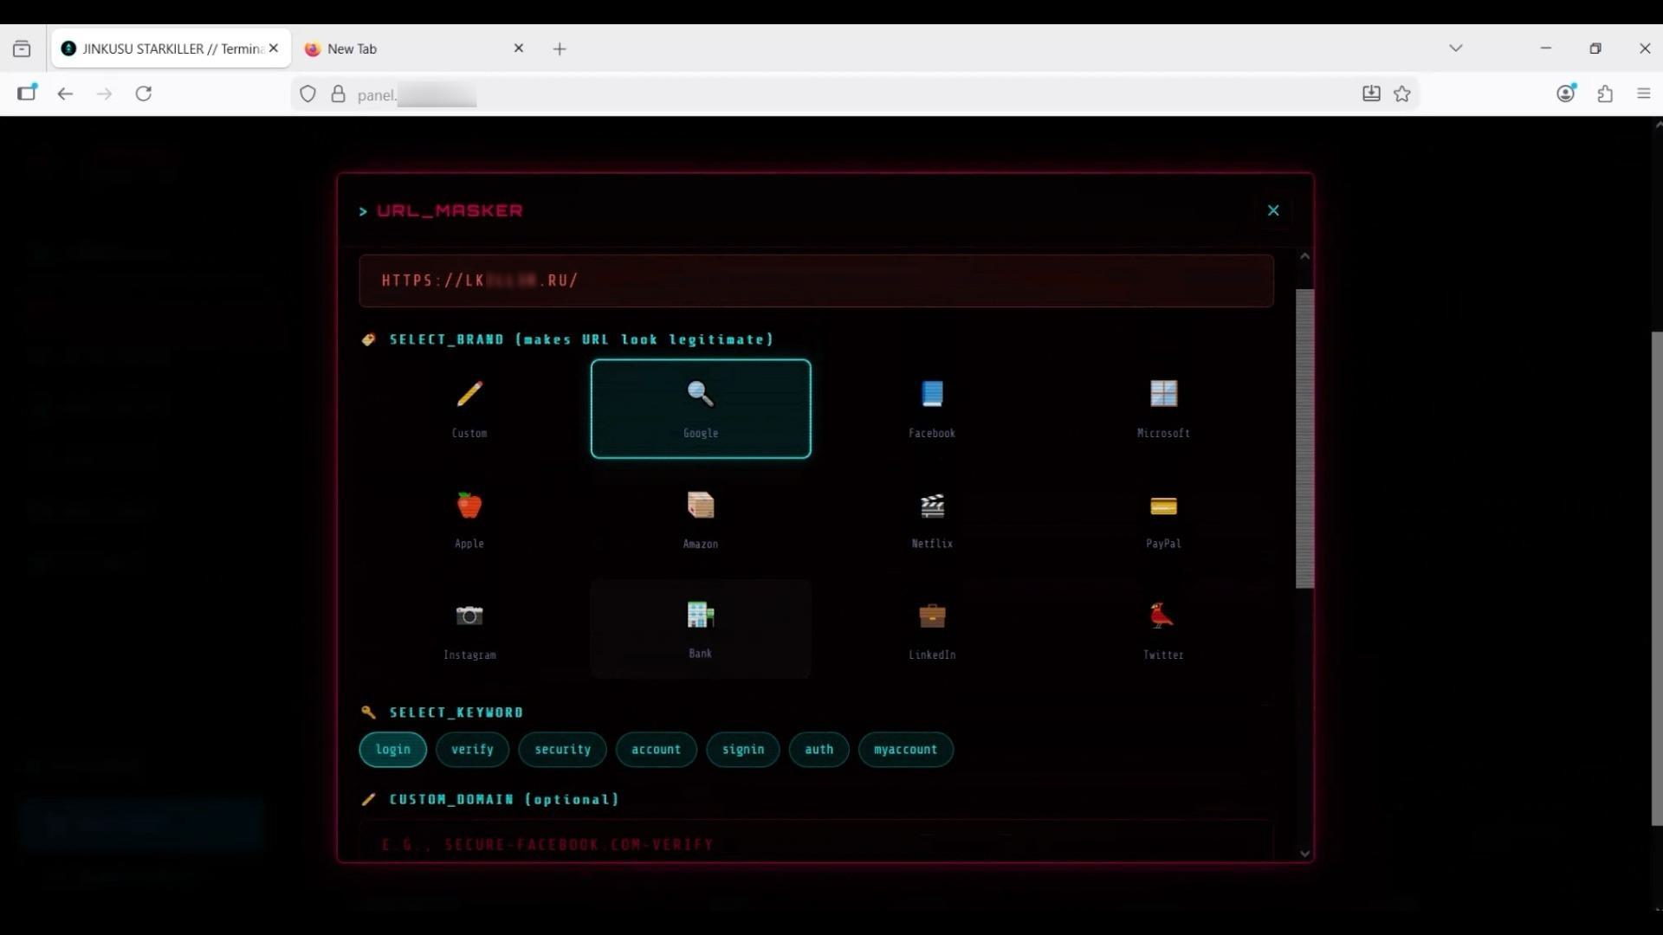Screen dimensions: 1663x935
Task: Select the Netflix clapperboard brand icon
Action: pyautogui.click(x=932, y=505)
